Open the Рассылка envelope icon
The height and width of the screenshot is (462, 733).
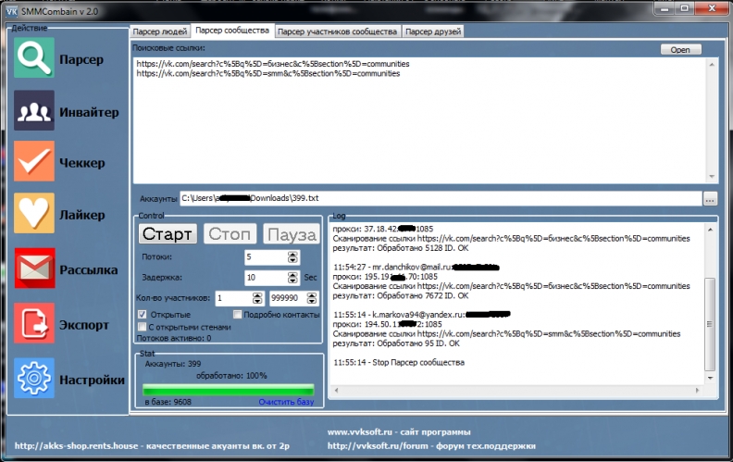click(x=34, y=268)
